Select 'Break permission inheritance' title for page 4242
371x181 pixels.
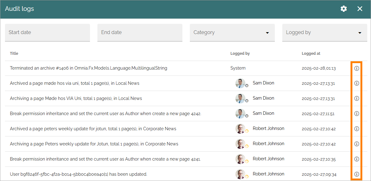tap(105, 114)
